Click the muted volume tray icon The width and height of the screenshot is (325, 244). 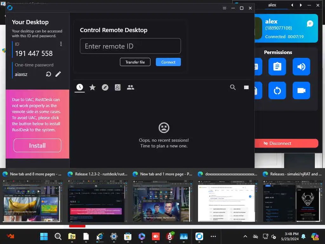point(274,236)
